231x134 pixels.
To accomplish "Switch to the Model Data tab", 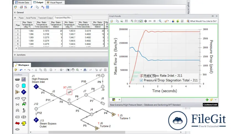I will [x=22, y=2].
